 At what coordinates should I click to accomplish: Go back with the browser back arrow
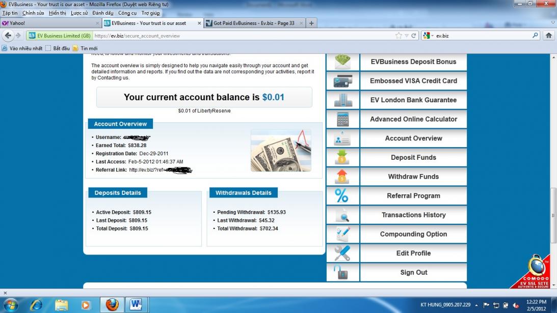point(8,36)
